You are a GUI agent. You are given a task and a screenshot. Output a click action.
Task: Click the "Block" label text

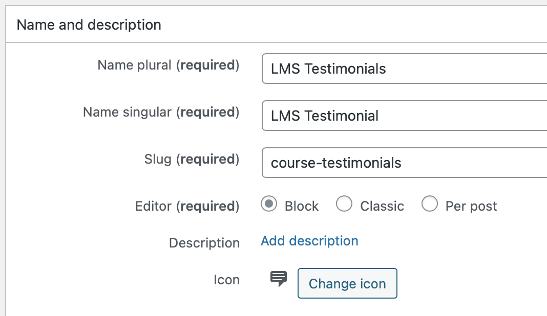tap(301, 206)
